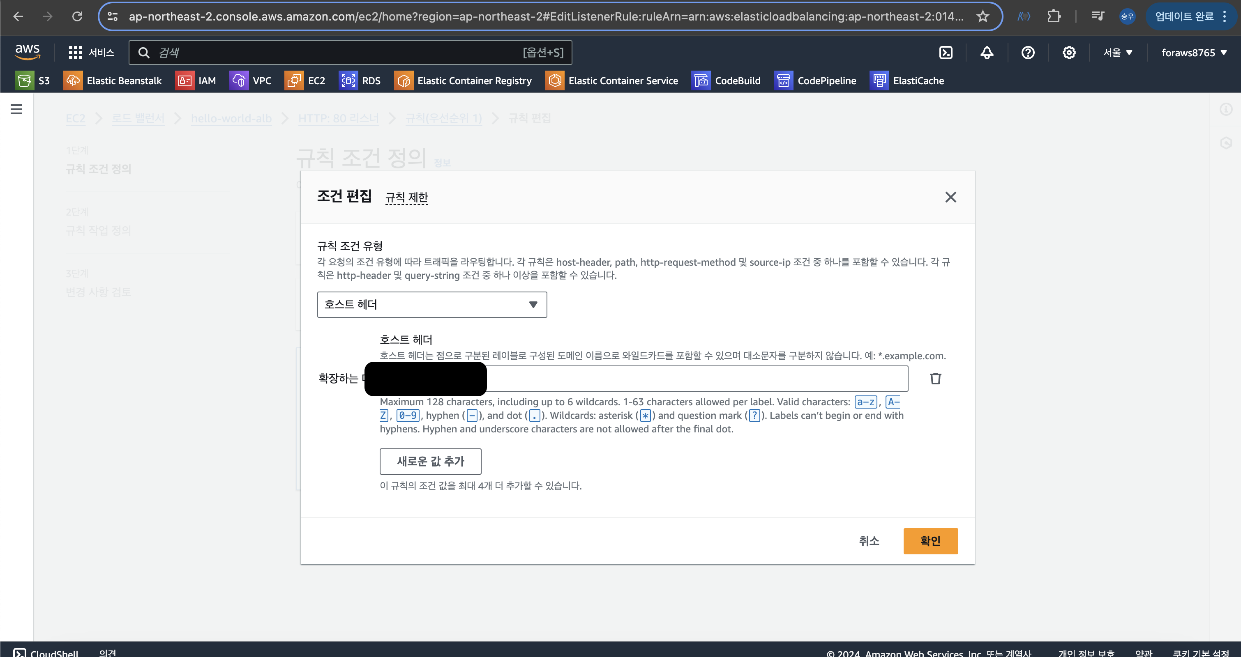Go to Elastic Container Registry shortcut
The image size is (1241, 657).
coord(462,81)
